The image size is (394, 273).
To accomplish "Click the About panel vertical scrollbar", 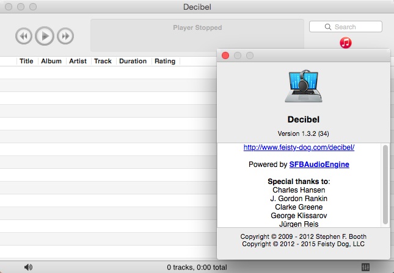I will pyautogui.click(x=385, y=185).
